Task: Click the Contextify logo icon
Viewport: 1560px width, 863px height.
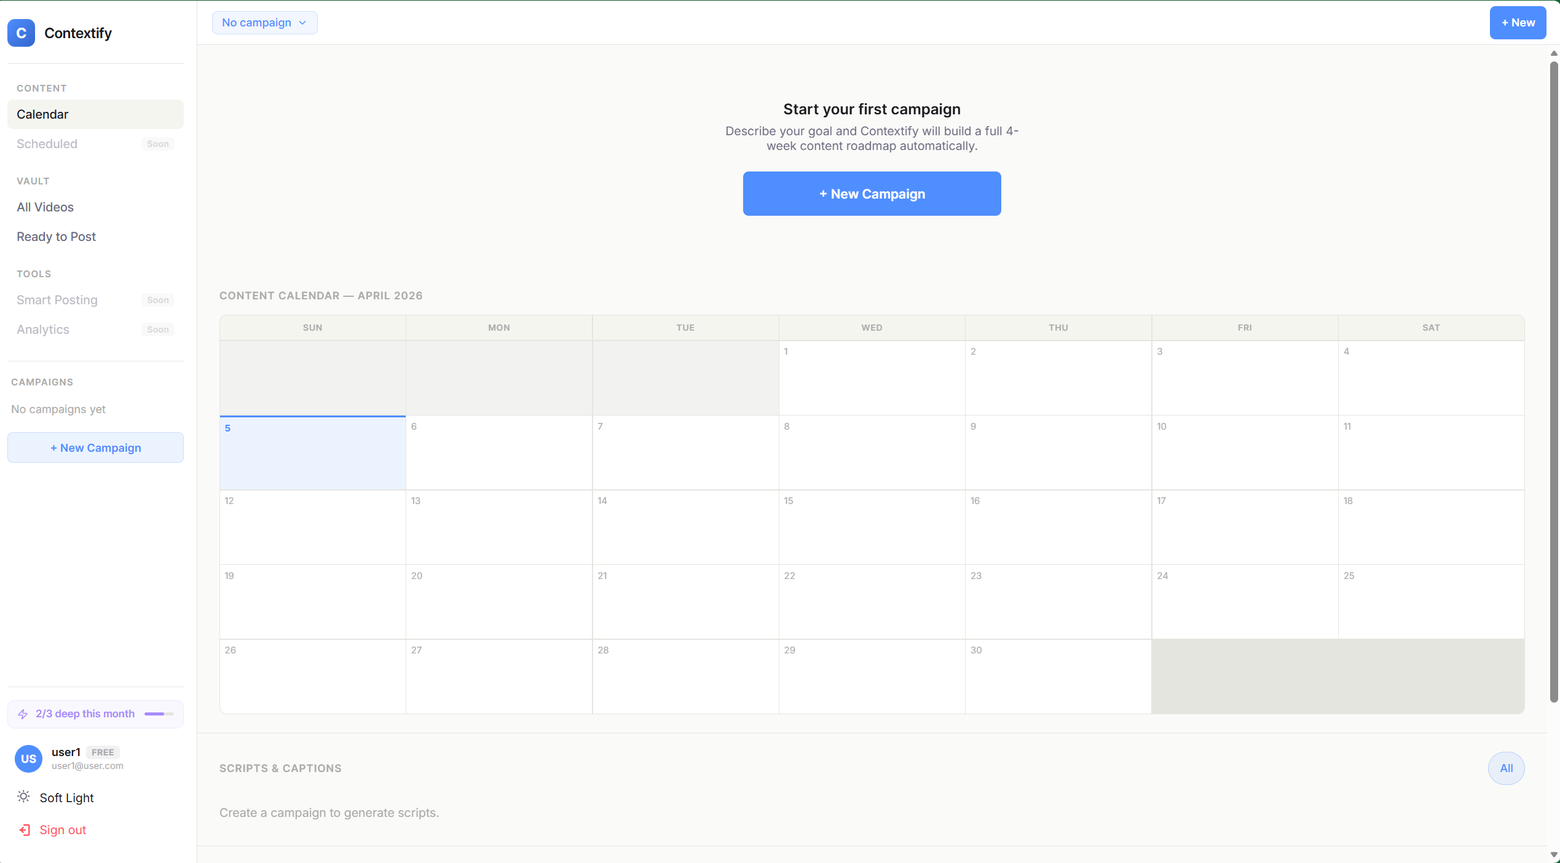Action: 21,33
